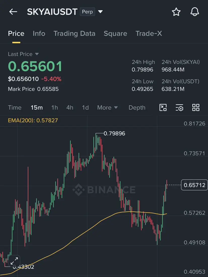Image resolution: width=208 pixels, height=277 pixels.
Task: Open the chart drawing tools icon
Action: (x=163, y=107)
